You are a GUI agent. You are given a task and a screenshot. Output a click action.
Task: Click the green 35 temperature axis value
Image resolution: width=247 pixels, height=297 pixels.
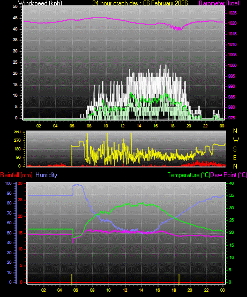click(231, 195)
